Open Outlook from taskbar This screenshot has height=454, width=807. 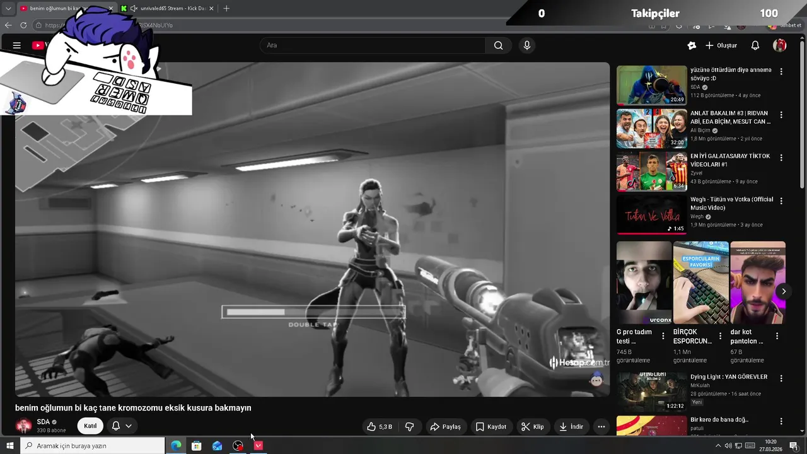tap(218, 446)
